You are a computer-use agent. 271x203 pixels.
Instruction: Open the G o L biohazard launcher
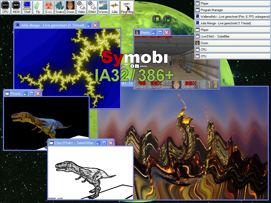pos(49,7)
